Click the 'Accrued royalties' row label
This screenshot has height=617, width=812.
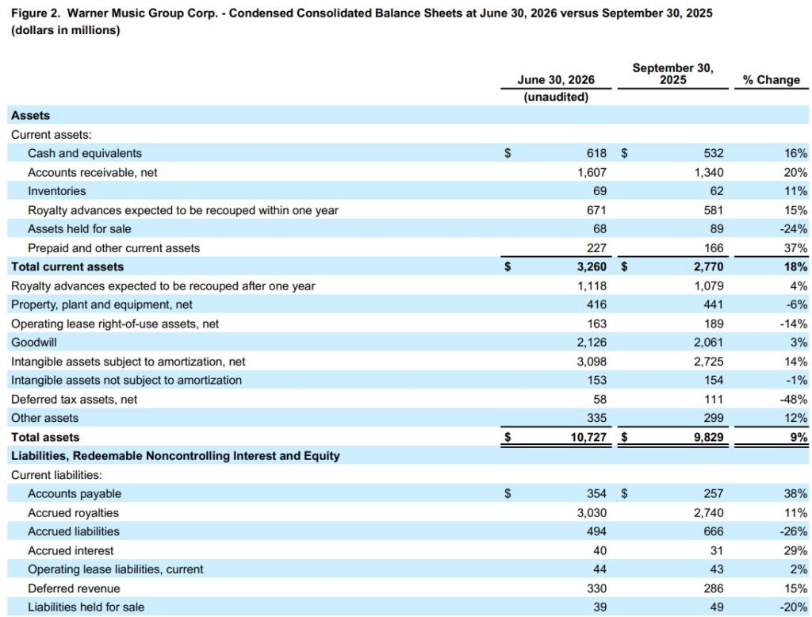tap(73, 513)
